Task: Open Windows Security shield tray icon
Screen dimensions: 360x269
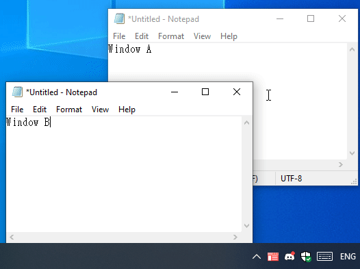Action: [x=306, y=257]
